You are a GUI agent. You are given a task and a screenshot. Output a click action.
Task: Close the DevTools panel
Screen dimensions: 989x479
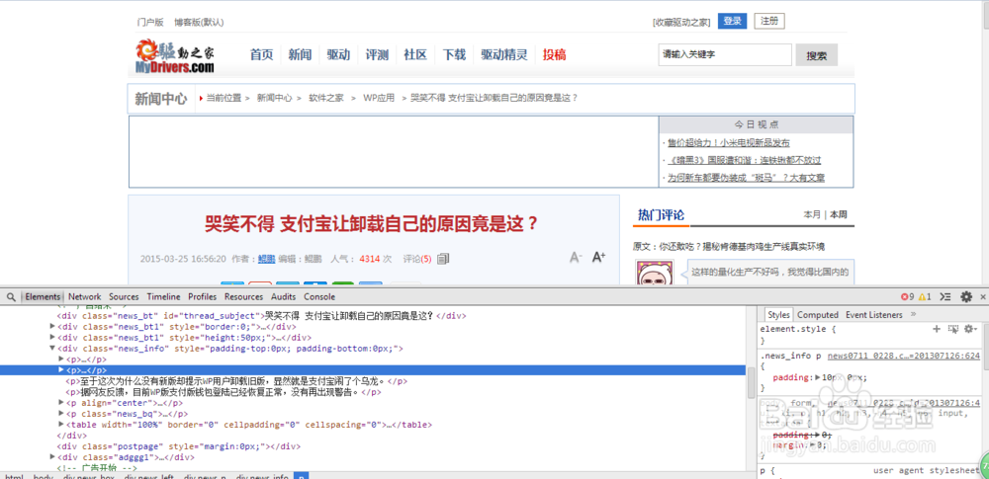pos(983,297)
